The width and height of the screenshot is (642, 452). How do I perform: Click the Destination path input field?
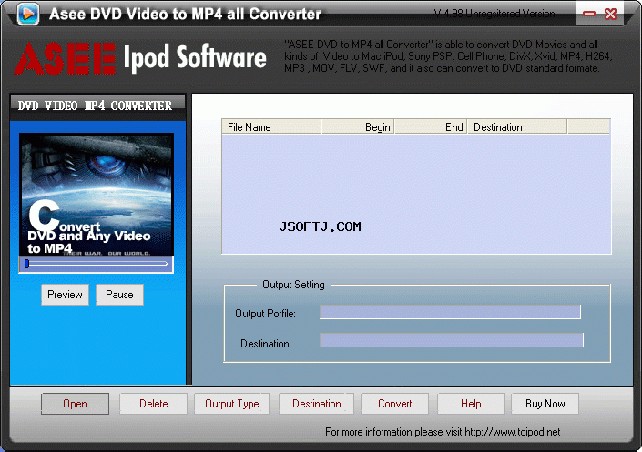click(x=451, y=340)
